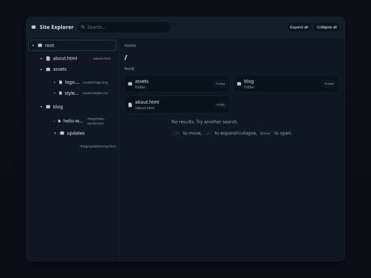Click the Folder badge on blog card
Image resolution: width=371 pixels, height=278 pixels.
[x=329, y=84]
